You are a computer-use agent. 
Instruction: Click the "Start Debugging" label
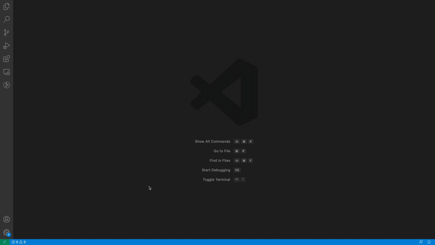tap(216, 170)
